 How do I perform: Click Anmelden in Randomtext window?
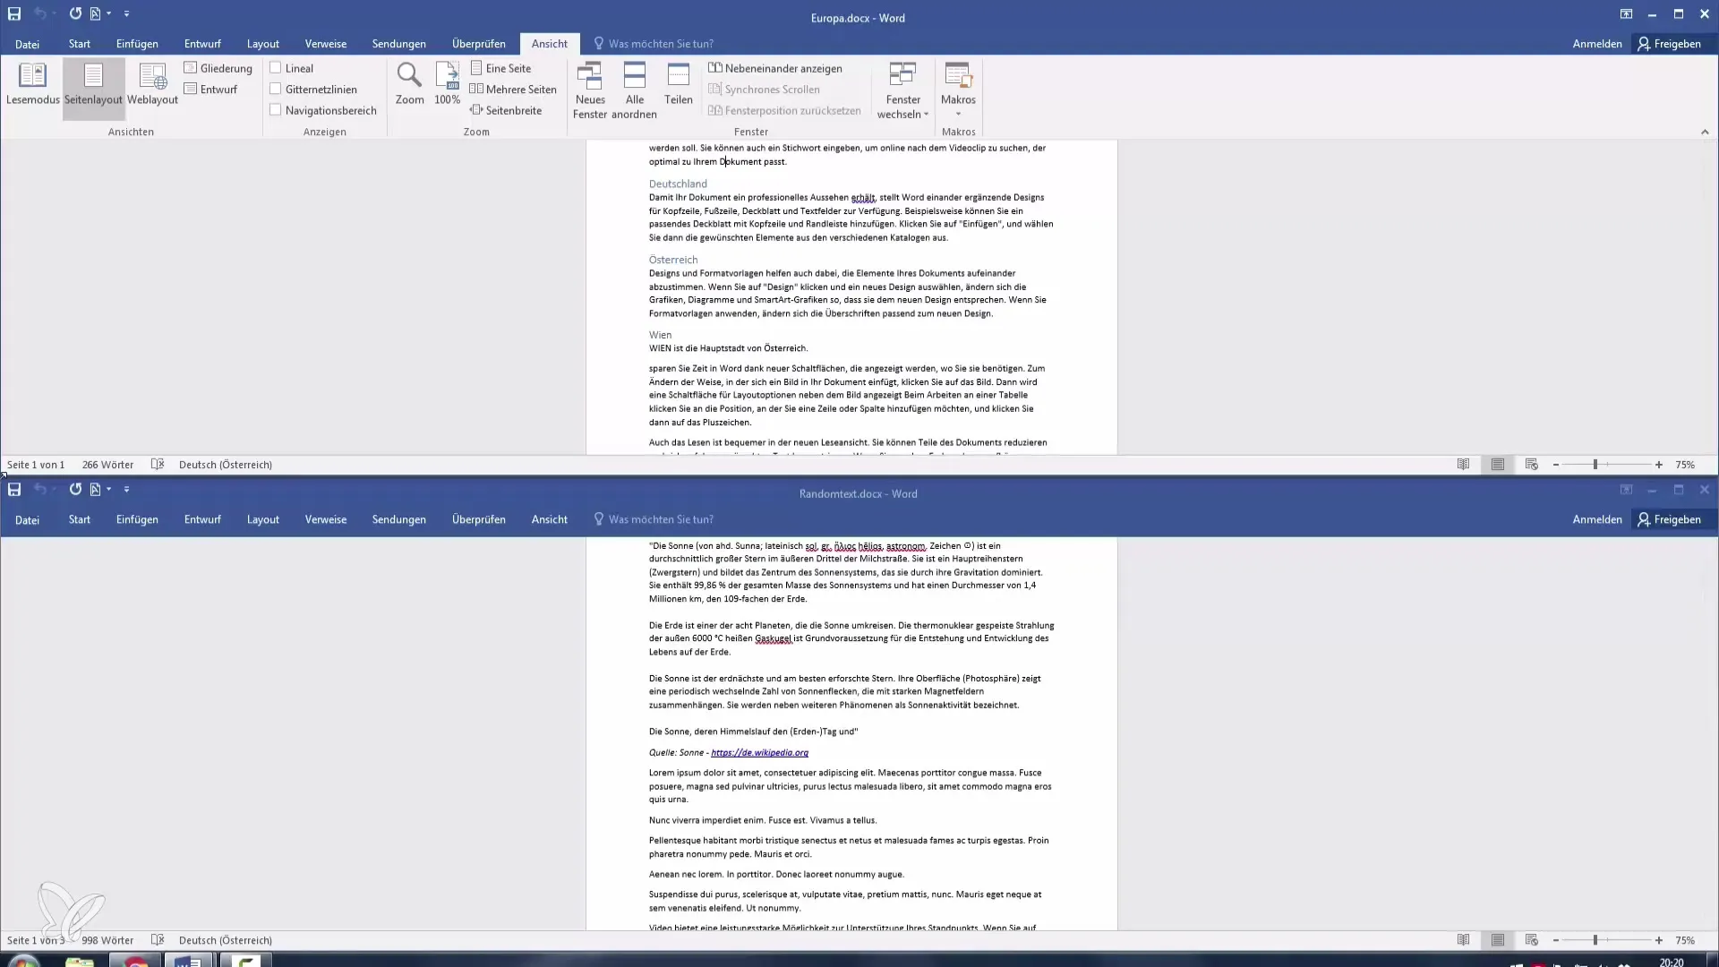tap(1596, 519)
